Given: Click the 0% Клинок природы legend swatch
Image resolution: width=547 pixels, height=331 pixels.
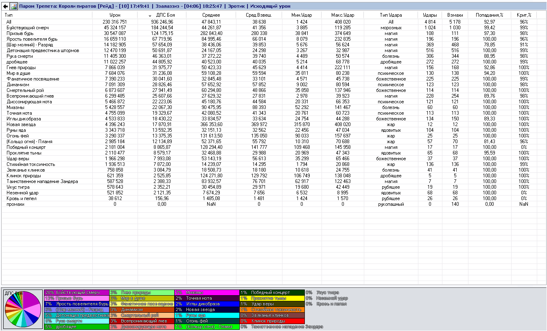Looking at the screenshot, I should [272, 321].
